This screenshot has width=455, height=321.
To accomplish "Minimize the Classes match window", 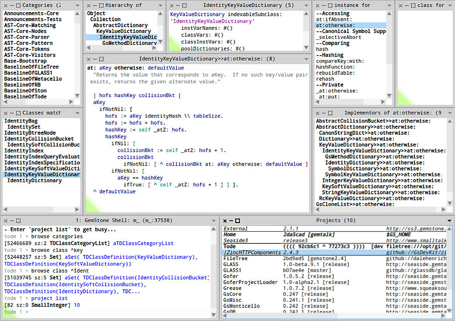I will [x=12, y=113].
